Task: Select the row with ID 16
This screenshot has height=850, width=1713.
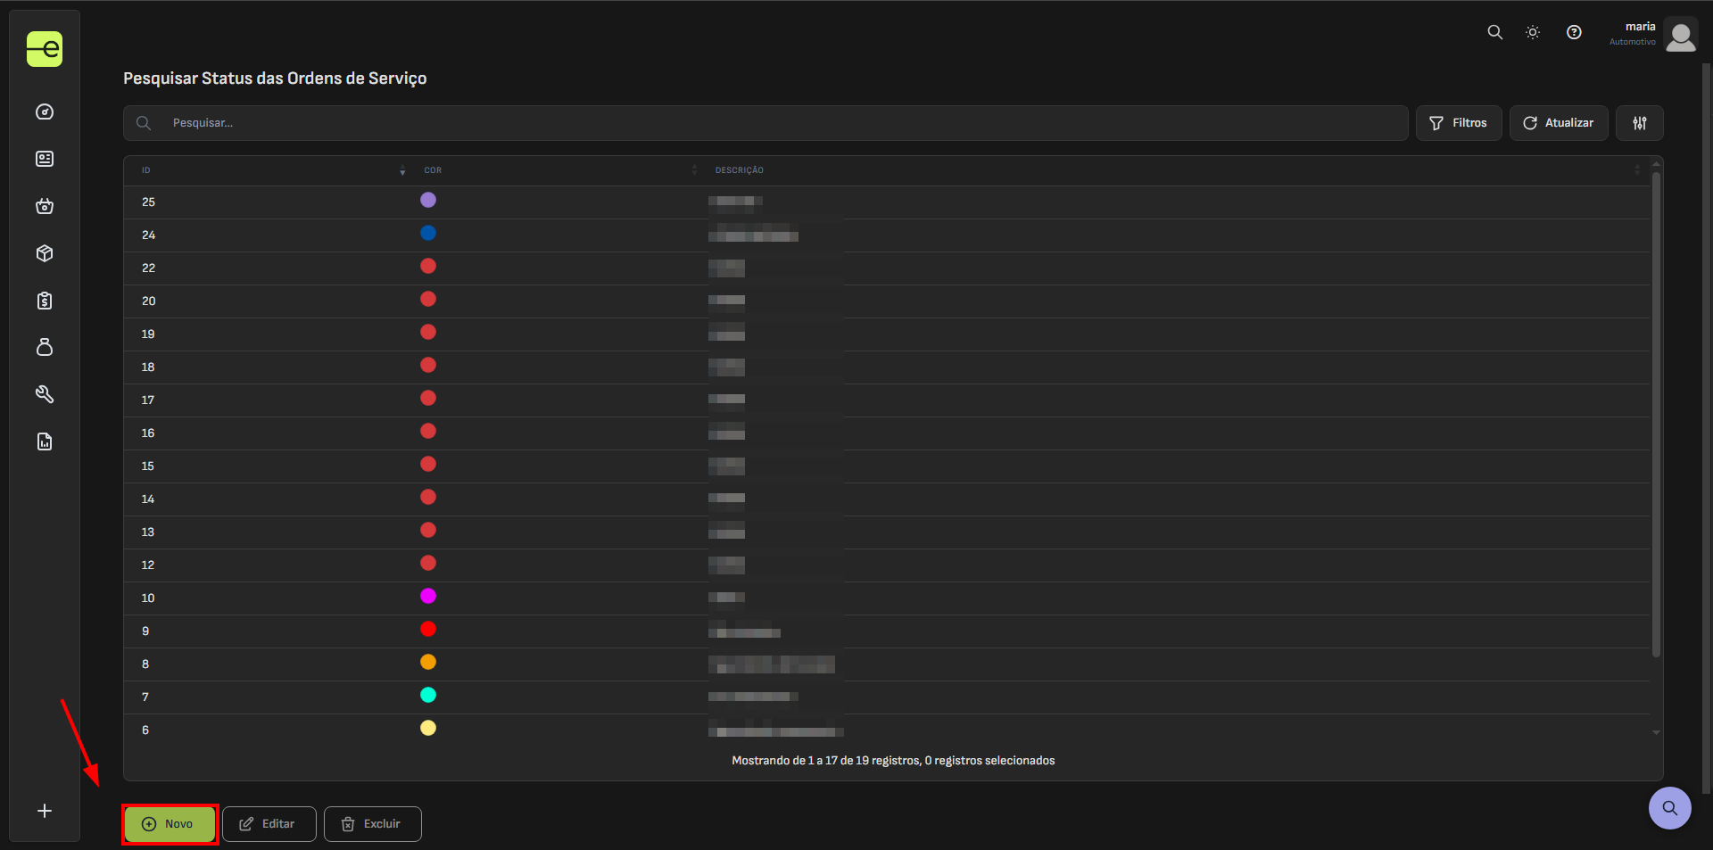Action: click(887, 433)
